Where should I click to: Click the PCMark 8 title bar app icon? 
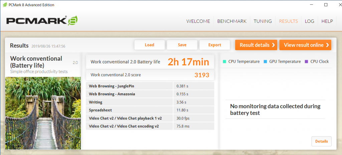pyautogui.click(x=5, y=5)
